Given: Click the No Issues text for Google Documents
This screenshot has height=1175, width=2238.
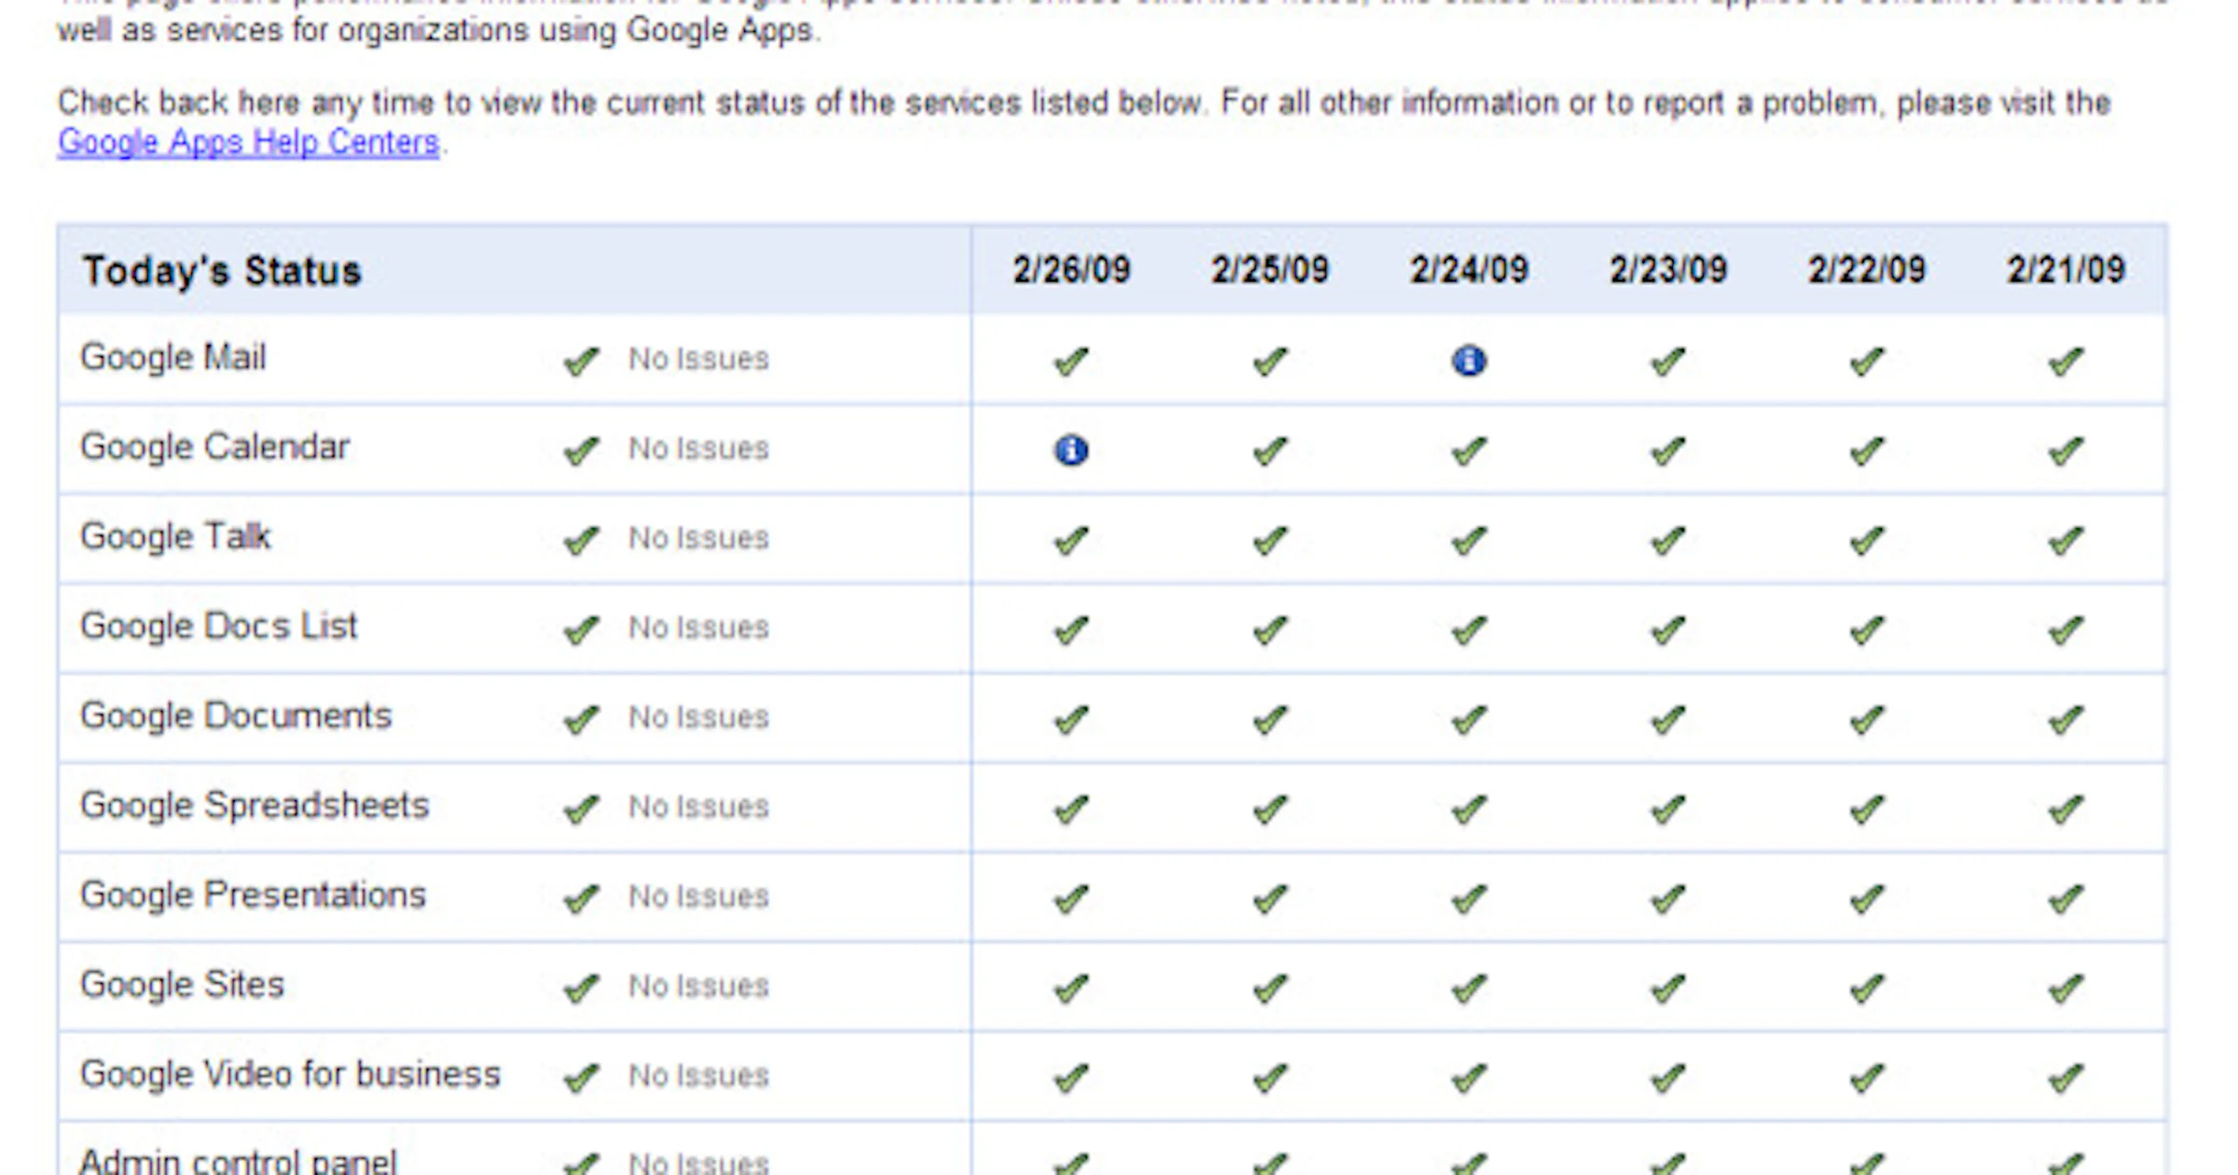Looking at the screenshot, I should click(x=698, y=717).
